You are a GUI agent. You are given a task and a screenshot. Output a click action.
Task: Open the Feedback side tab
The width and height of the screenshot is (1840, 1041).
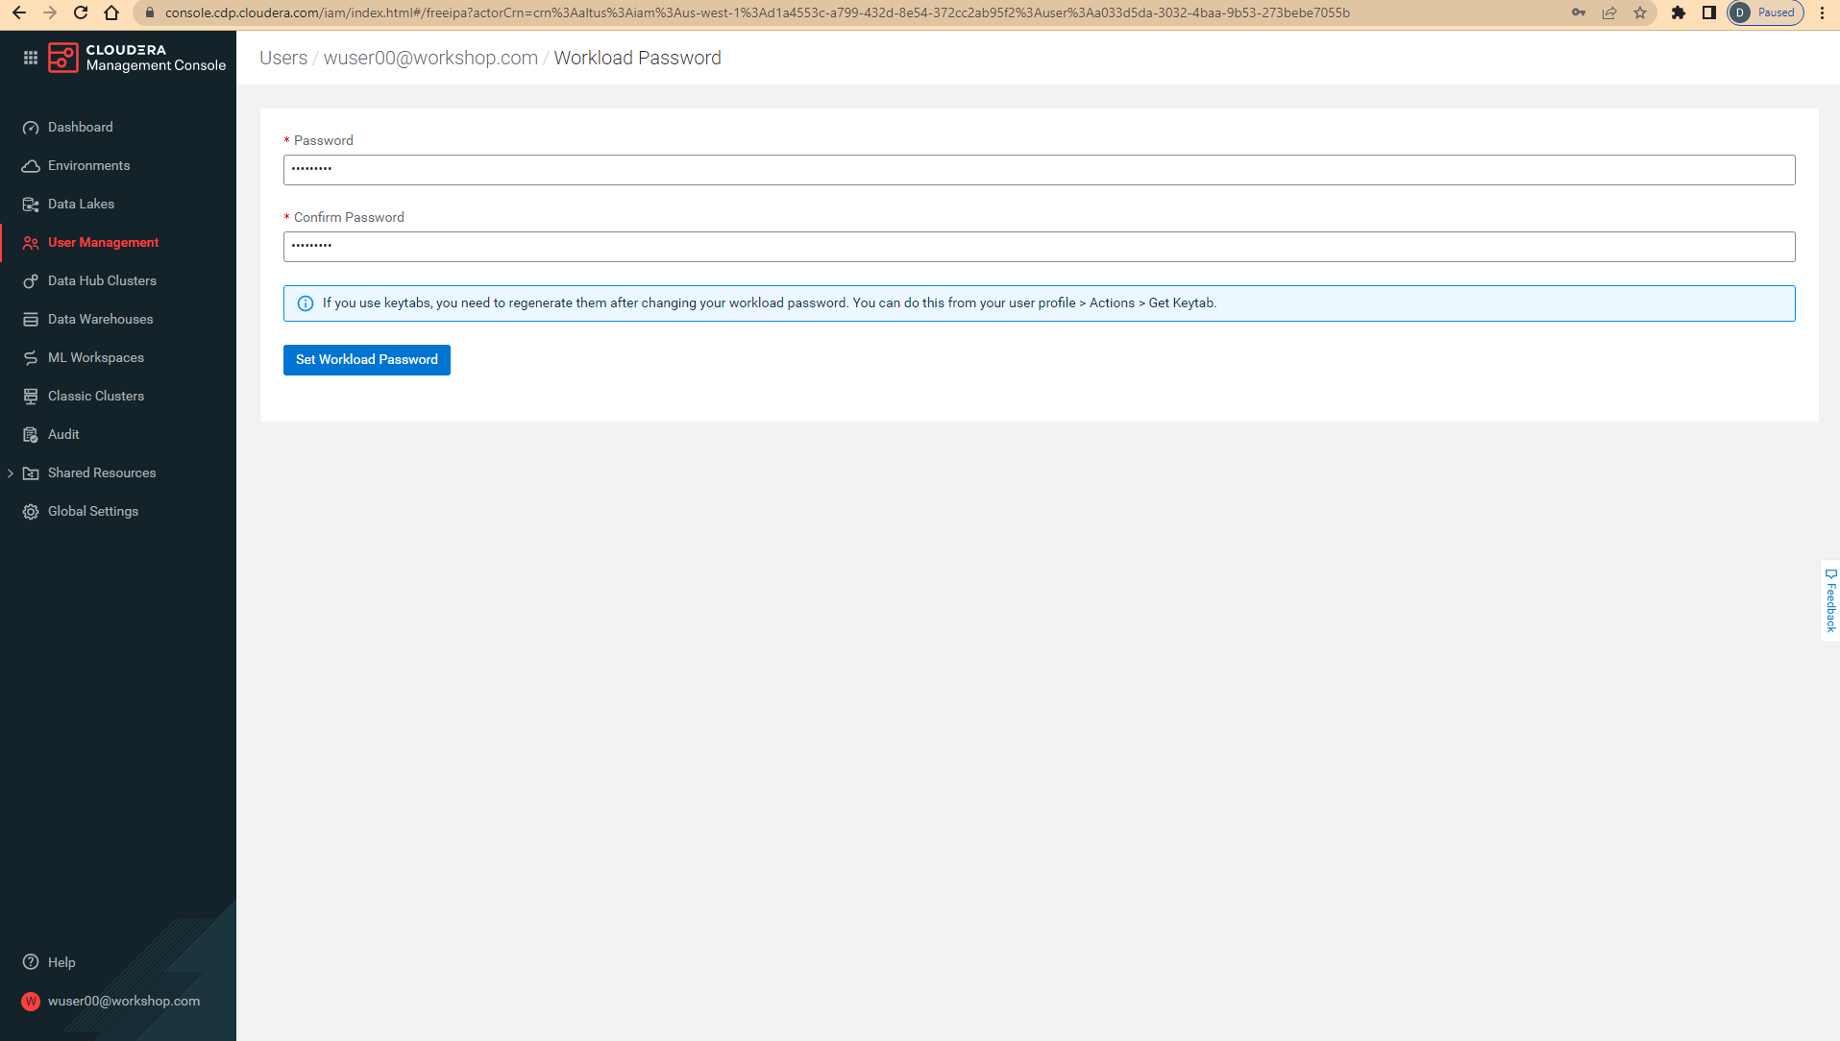point(1830,600)
